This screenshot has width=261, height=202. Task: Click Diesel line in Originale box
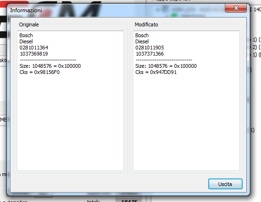click(x=26, y=41)
